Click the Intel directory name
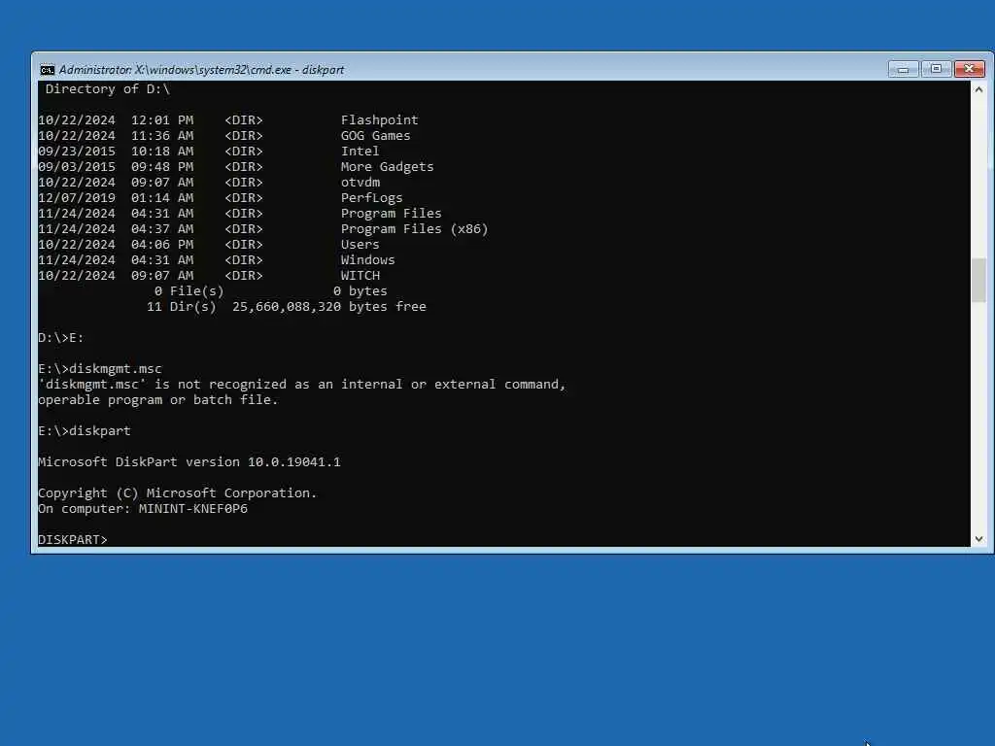 coord(360,151)
